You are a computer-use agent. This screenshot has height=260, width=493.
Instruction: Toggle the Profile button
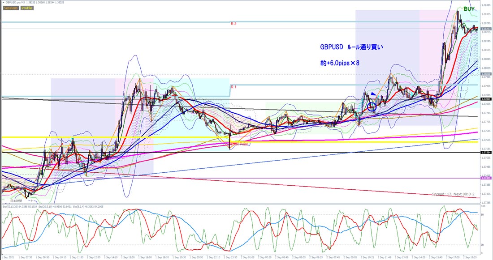point(27,8)
